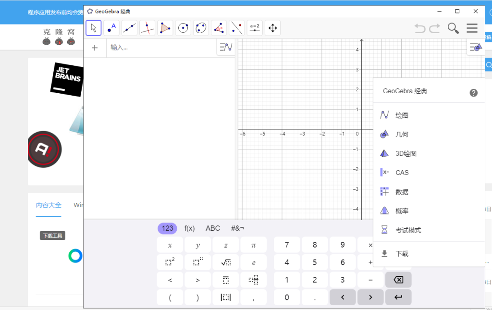Tap the general power exponent key
The height and width of the screenshot is (310, 492).
tap(197, 262)
